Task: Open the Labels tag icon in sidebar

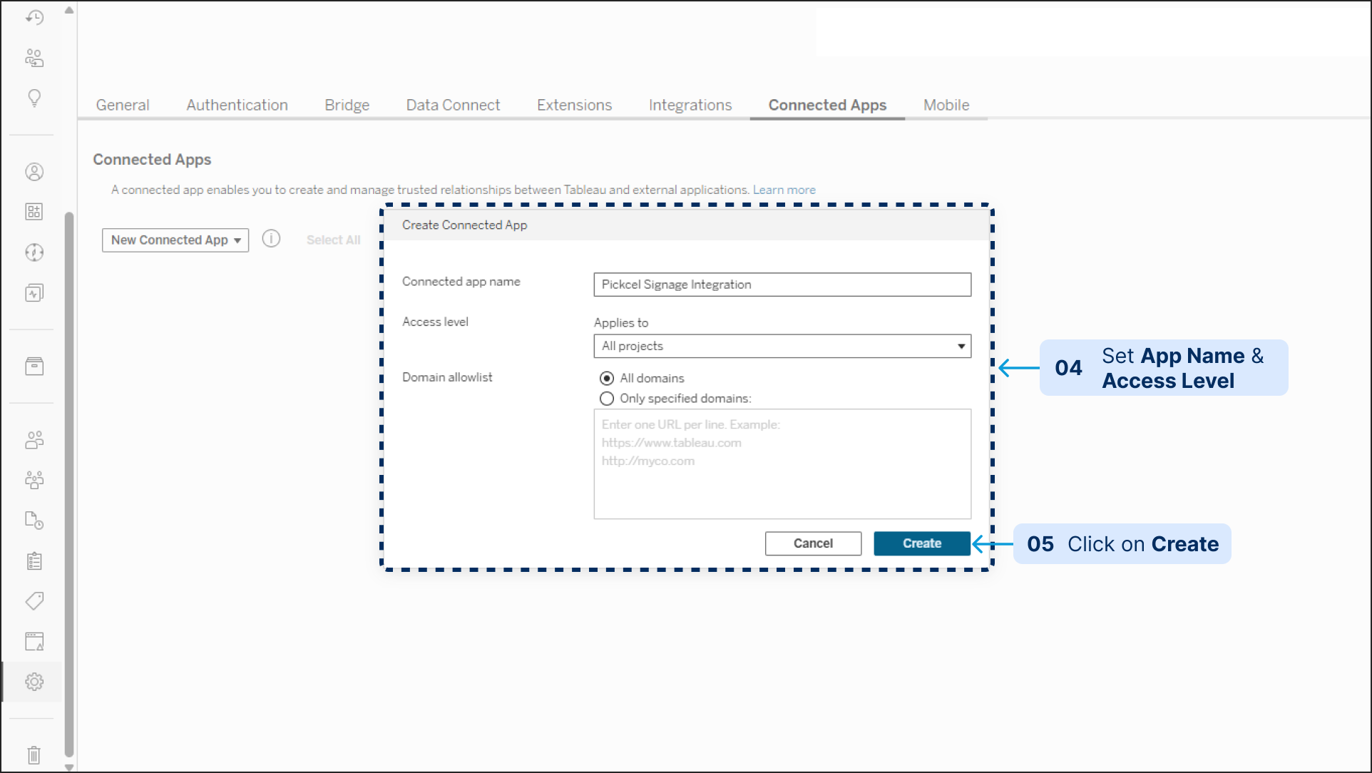Action: click(34, 601)
